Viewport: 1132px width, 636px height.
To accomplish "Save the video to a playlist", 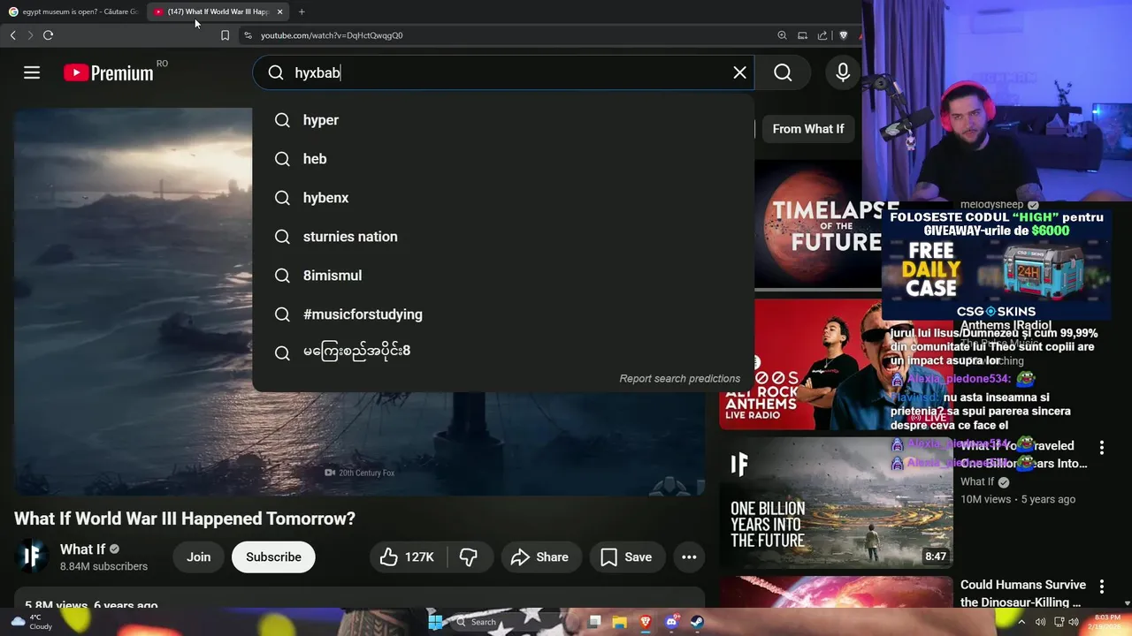I will pyautogui.click(x=626, y=557).
